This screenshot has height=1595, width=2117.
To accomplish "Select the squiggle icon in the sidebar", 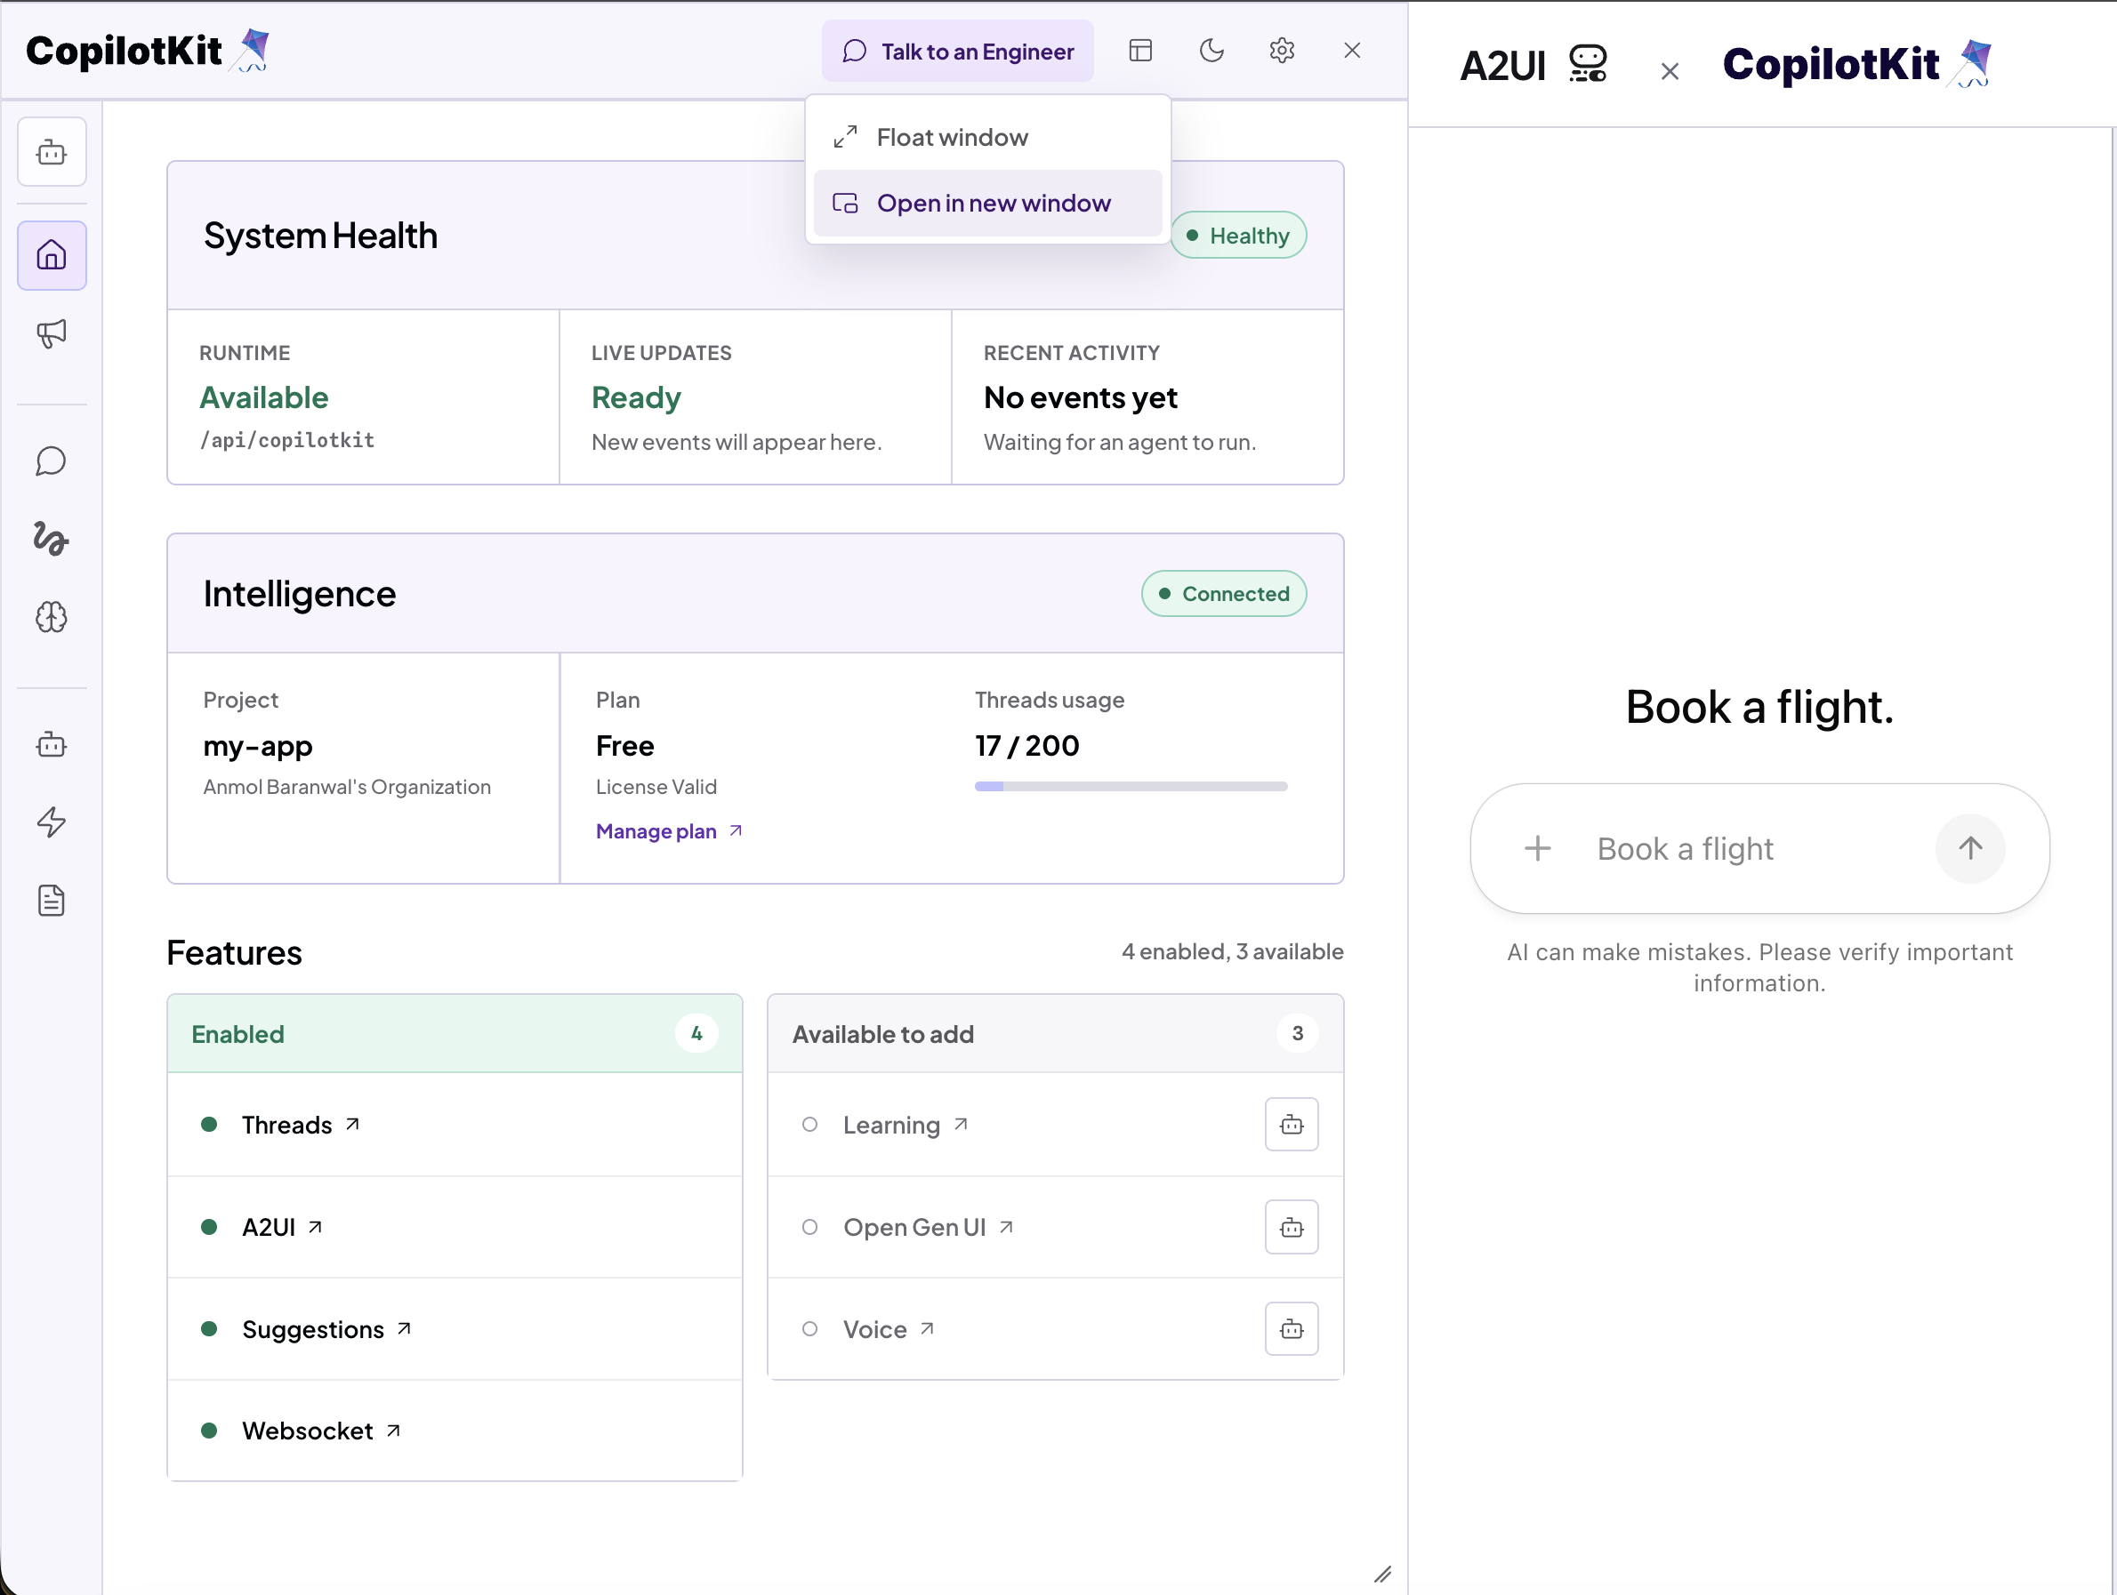I will coord(52,540).
